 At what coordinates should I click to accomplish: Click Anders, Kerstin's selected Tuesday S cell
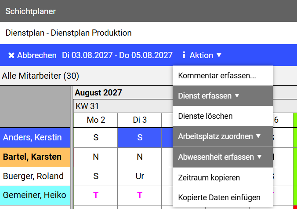pyautogui.click(x=140, y=137)
